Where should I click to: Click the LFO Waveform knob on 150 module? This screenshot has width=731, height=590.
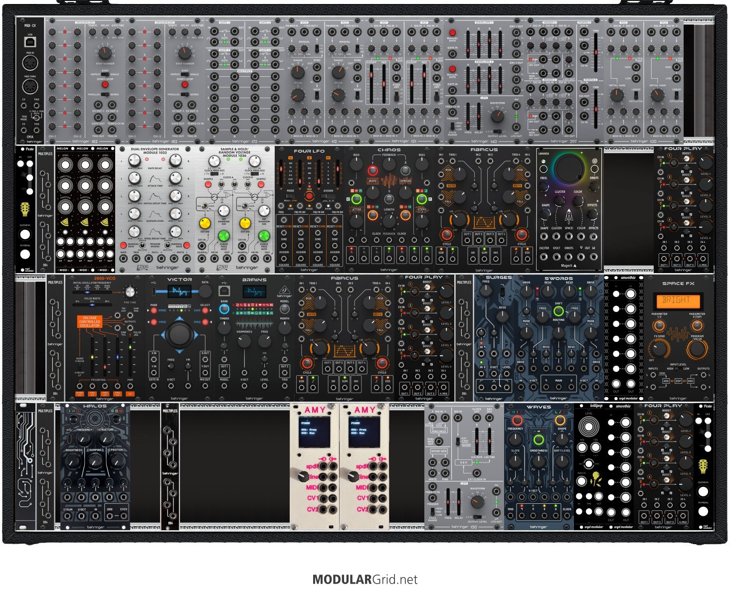(477, 501)
